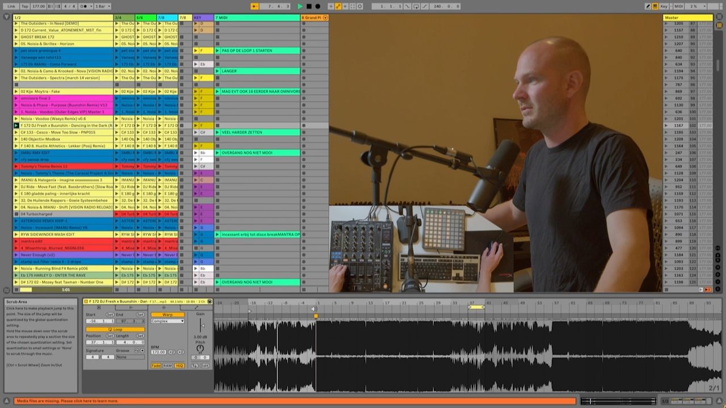Double BPM with the ×2 button

pyautogui.click(x=180, y=352)
